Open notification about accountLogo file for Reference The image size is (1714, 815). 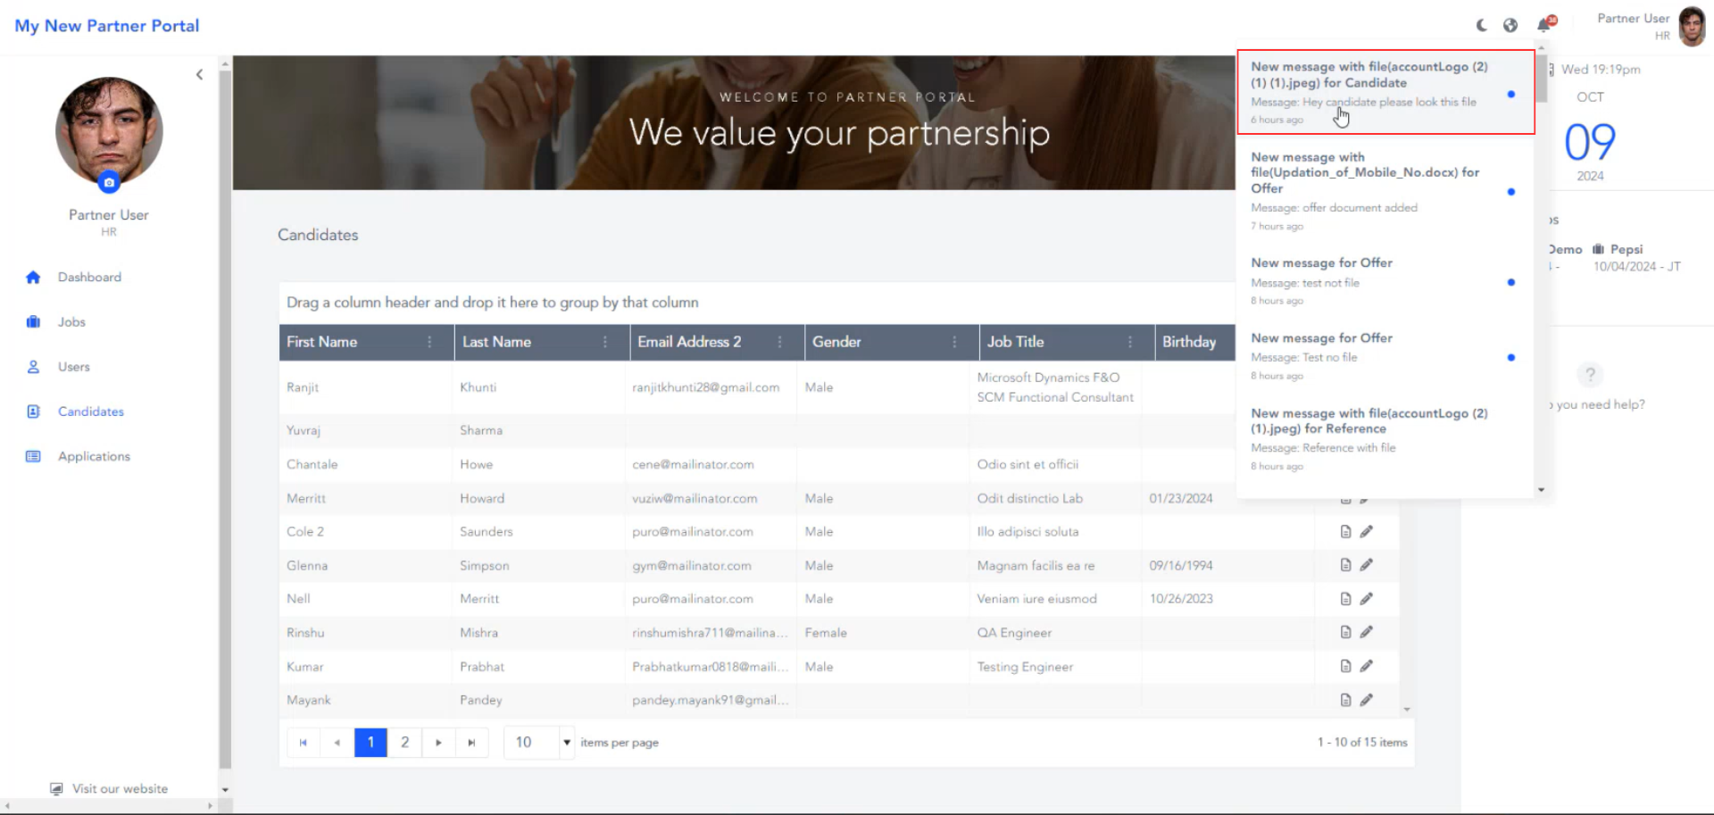1385,440
